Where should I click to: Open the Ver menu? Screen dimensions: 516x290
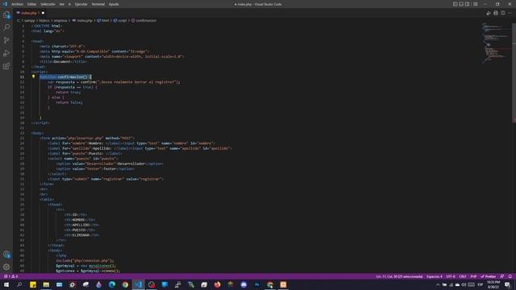point(62,4)
